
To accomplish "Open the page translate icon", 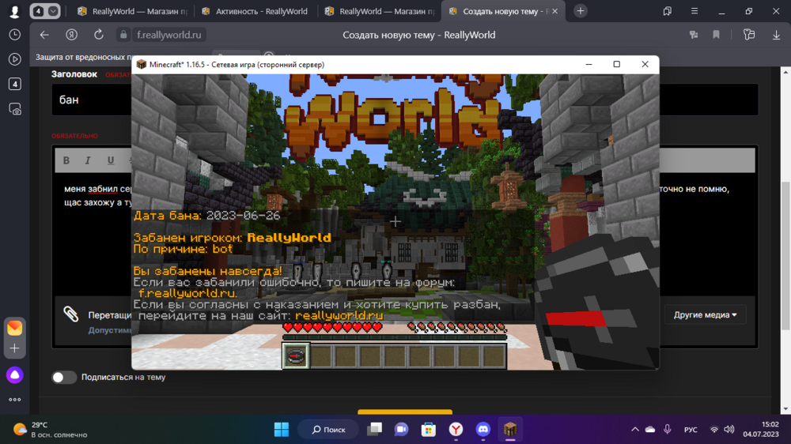I will point(694,35).
